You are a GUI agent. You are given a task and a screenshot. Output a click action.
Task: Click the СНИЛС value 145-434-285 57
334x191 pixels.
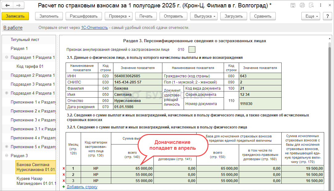point(138,82)
